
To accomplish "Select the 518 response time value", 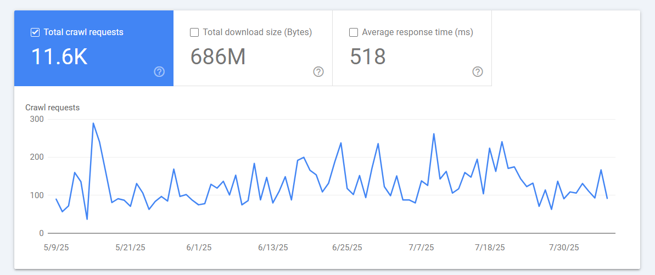I will tap(368, 57).
